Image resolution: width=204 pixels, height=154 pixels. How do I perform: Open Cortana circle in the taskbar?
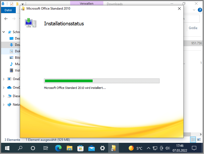pyautogui.click(x=33, y=148)
